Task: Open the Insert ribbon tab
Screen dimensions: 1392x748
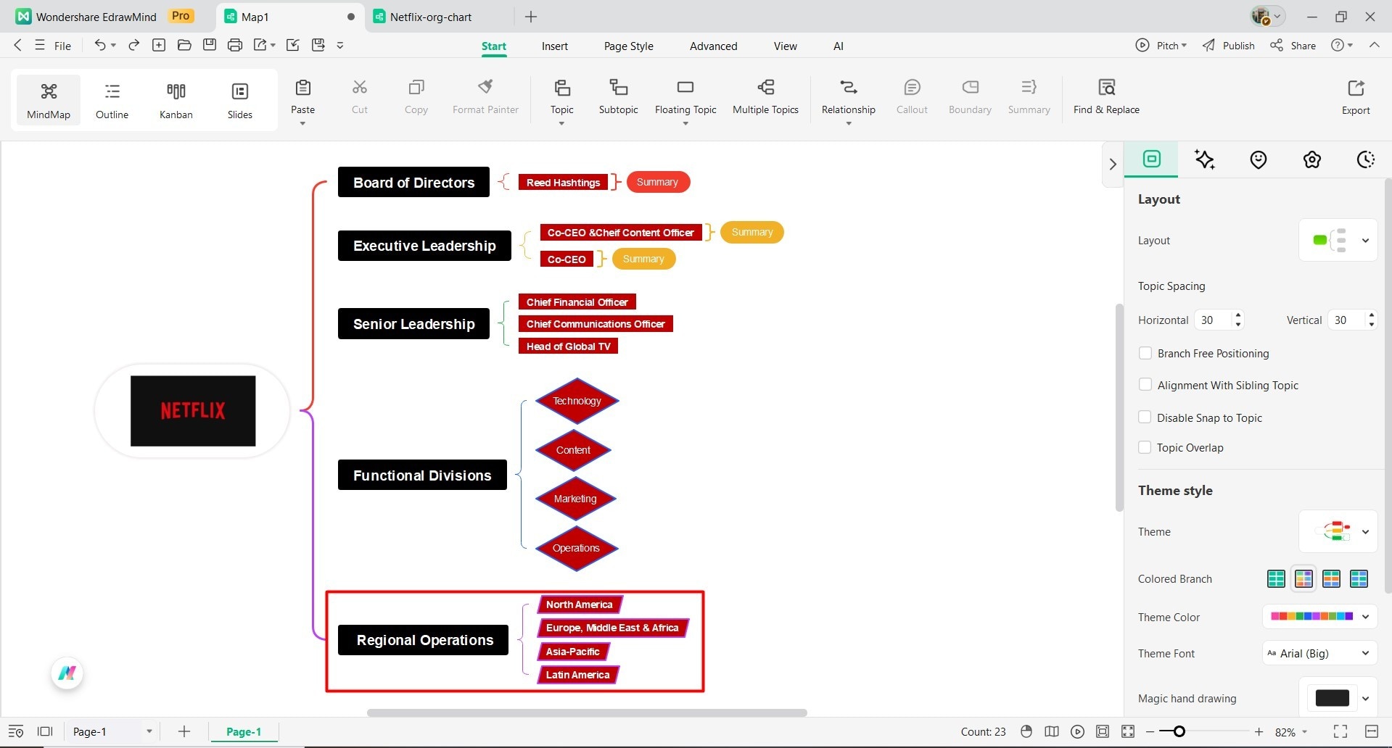Action: click(555, 46)
